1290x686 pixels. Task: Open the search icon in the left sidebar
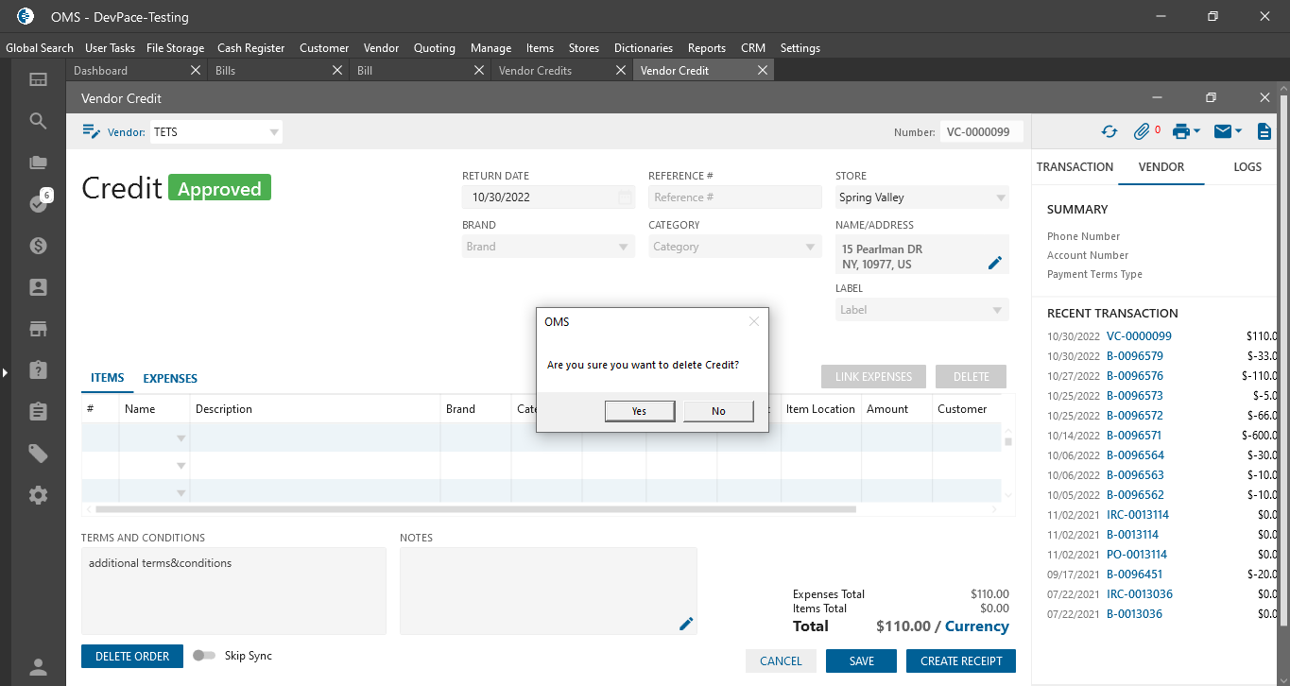click(38, 121)
